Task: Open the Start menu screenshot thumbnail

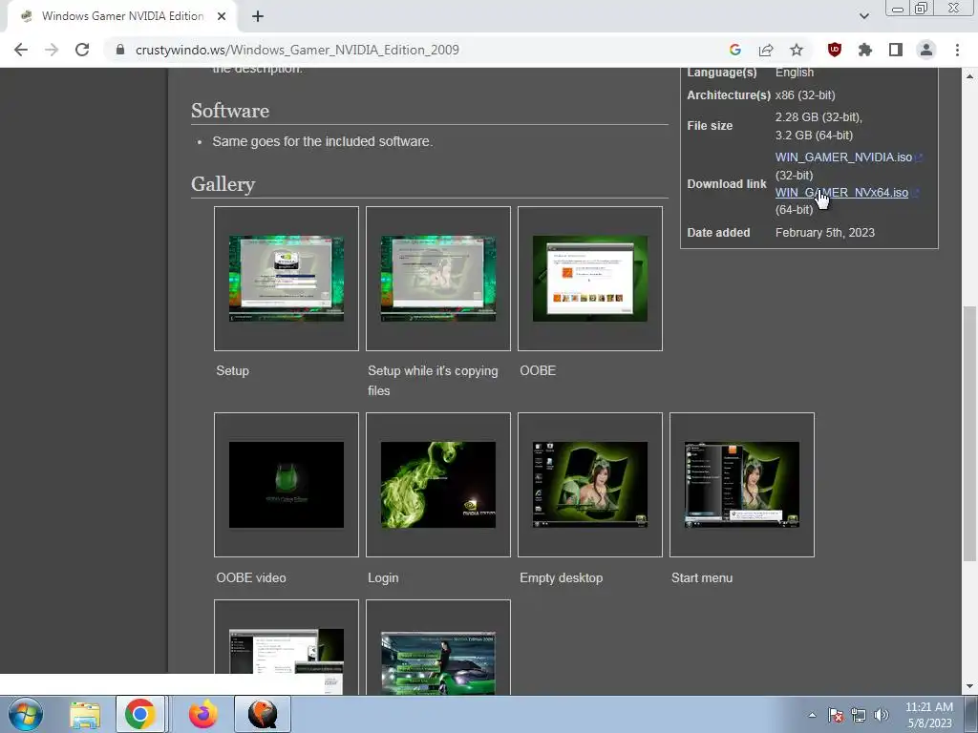Action: pyautogui.click(x=741, y=485)
